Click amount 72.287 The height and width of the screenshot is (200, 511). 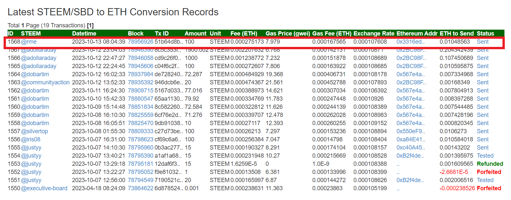(x=193, y=74)
